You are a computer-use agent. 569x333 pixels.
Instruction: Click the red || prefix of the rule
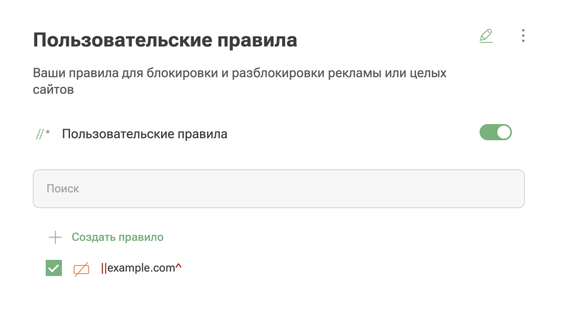[104, 268]
